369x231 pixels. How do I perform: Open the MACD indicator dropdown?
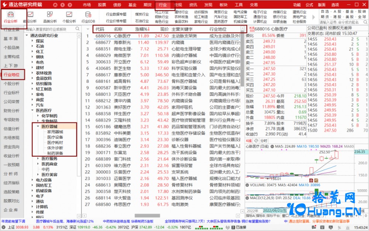pyautogui.click(x=247, y=198)
